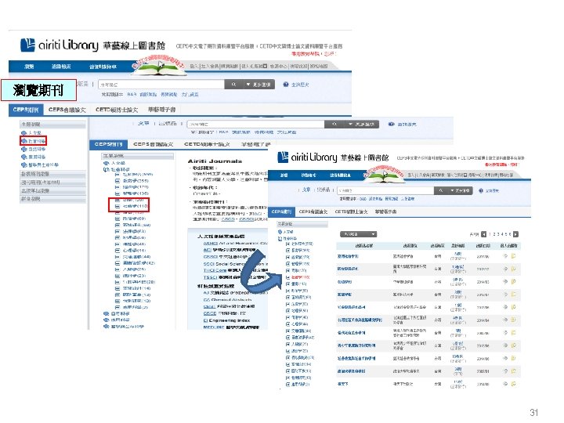Go to next page arrow in front window
Image resolution: width=564 pixels, height=423 pixels.
(515, 234)
